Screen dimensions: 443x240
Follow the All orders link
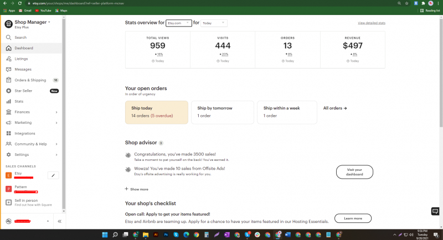tap(335, 108)
